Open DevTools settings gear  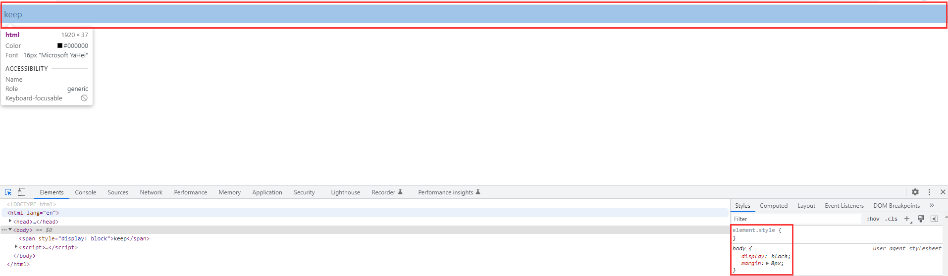(x=915, y=192)
